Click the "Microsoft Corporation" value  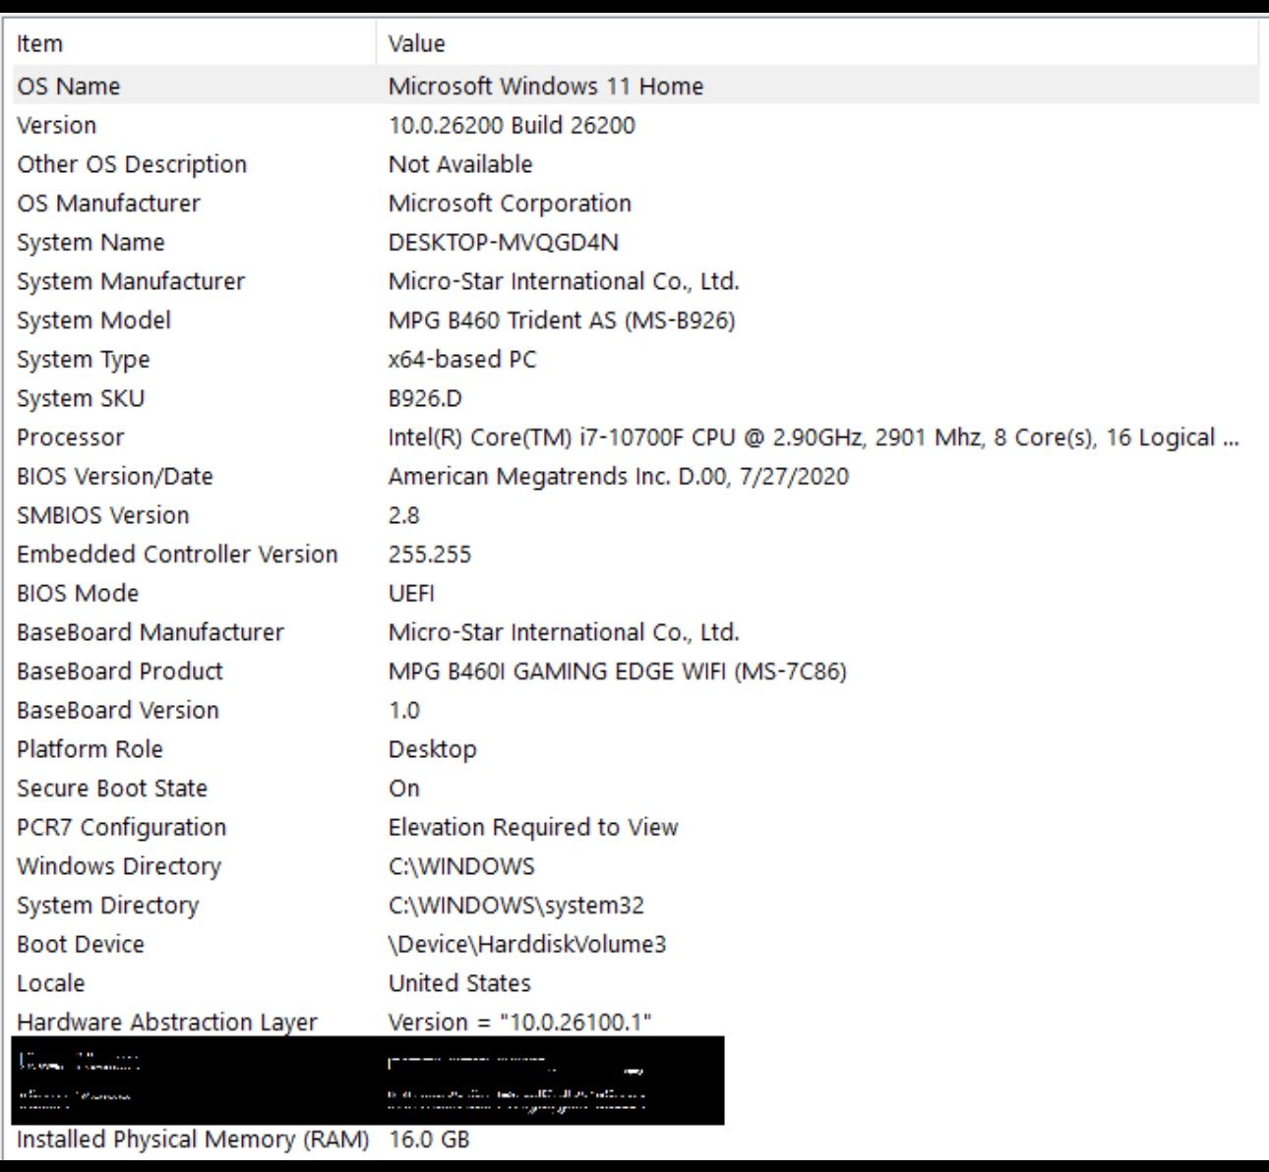point(510,204)
